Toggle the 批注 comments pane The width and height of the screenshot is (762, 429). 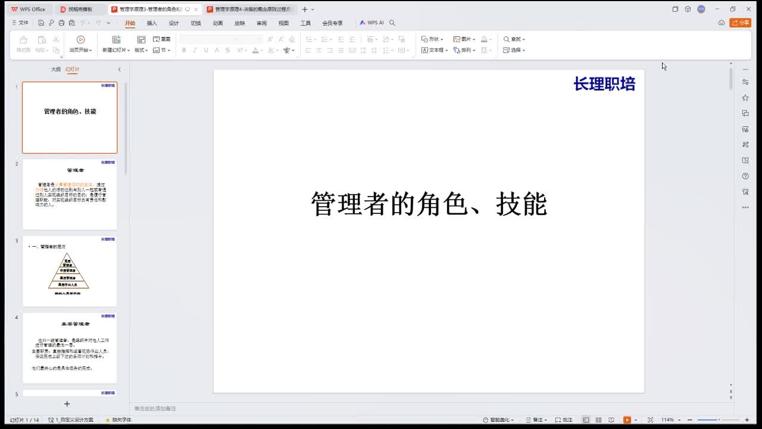point(564,420)
